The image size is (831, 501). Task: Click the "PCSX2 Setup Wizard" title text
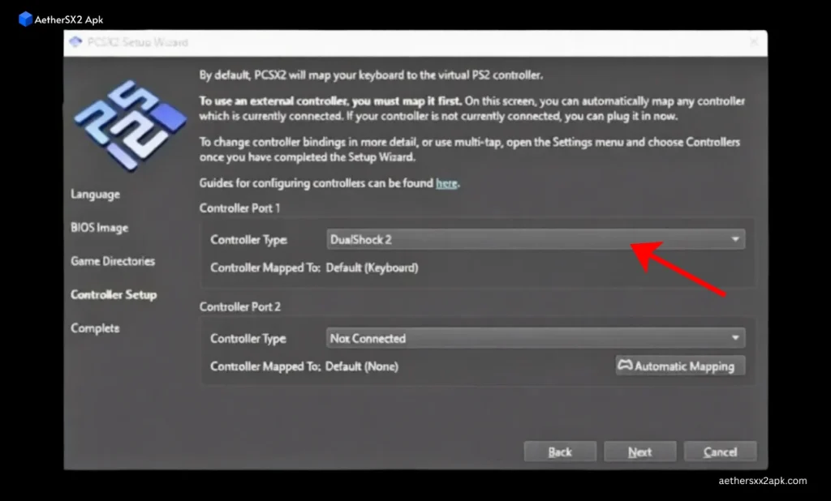[137, 42]
